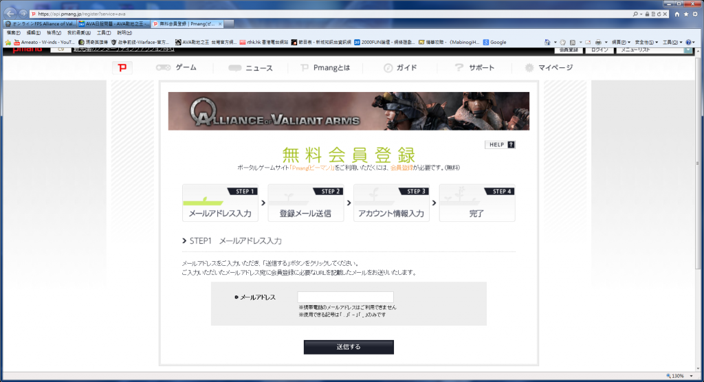Open a new tab with blank tab button
Viewport: 704px width, 382px height.
tap(229, 24)
